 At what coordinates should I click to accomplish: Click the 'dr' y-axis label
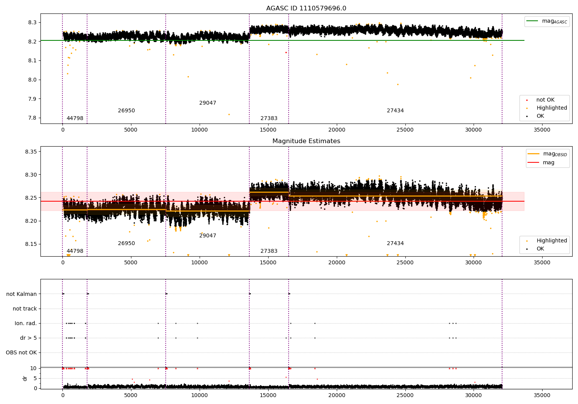point(25,378)
